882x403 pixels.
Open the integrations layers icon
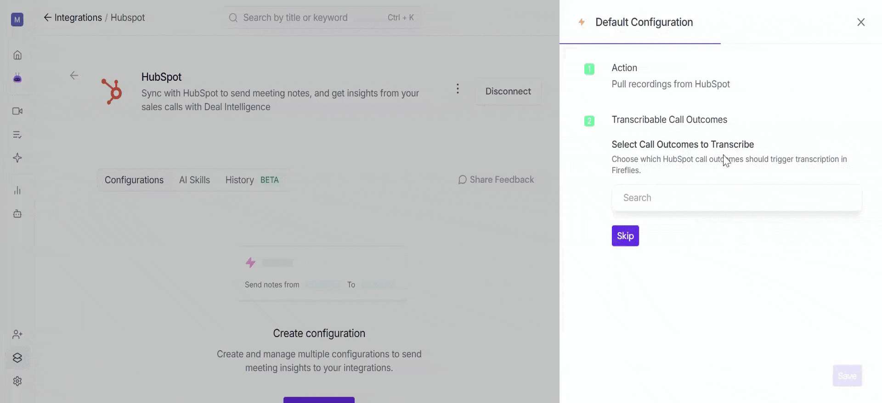point(17,358)
